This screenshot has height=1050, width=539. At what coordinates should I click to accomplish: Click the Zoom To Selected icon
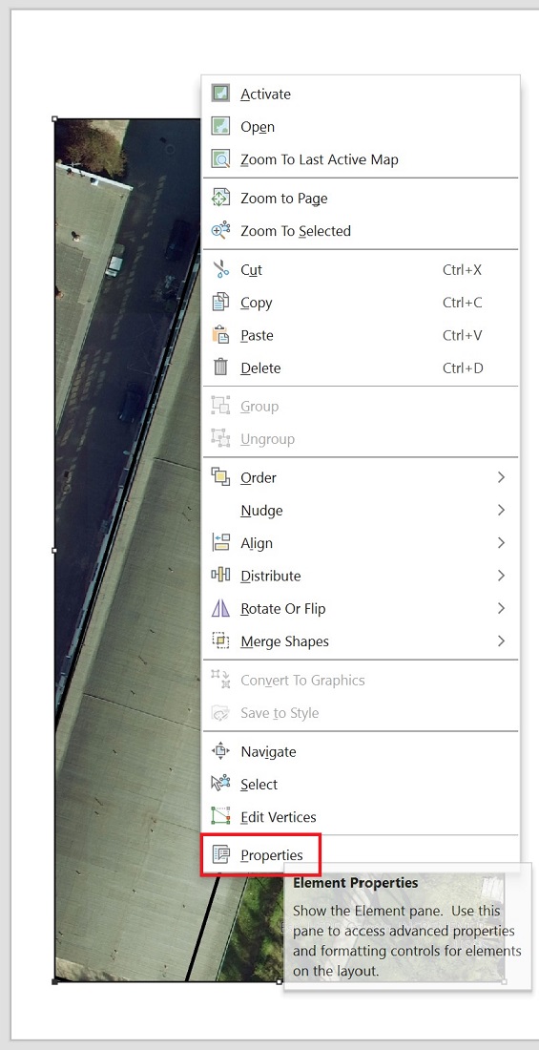click(220, 231)
